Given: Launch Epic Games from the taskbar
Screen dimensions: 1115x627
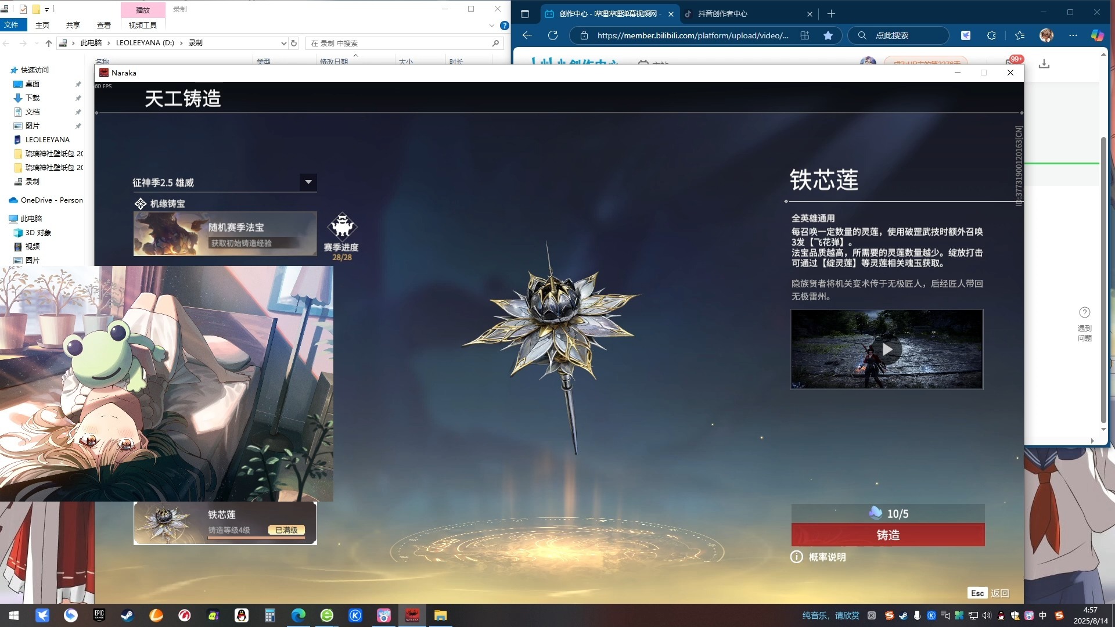Looking at the screenshot, I should [x=99, y=615].
